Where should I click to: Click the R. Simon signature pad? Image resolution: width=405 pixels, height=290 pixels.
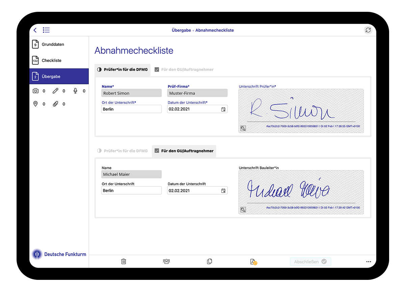(x=301, y=111)
